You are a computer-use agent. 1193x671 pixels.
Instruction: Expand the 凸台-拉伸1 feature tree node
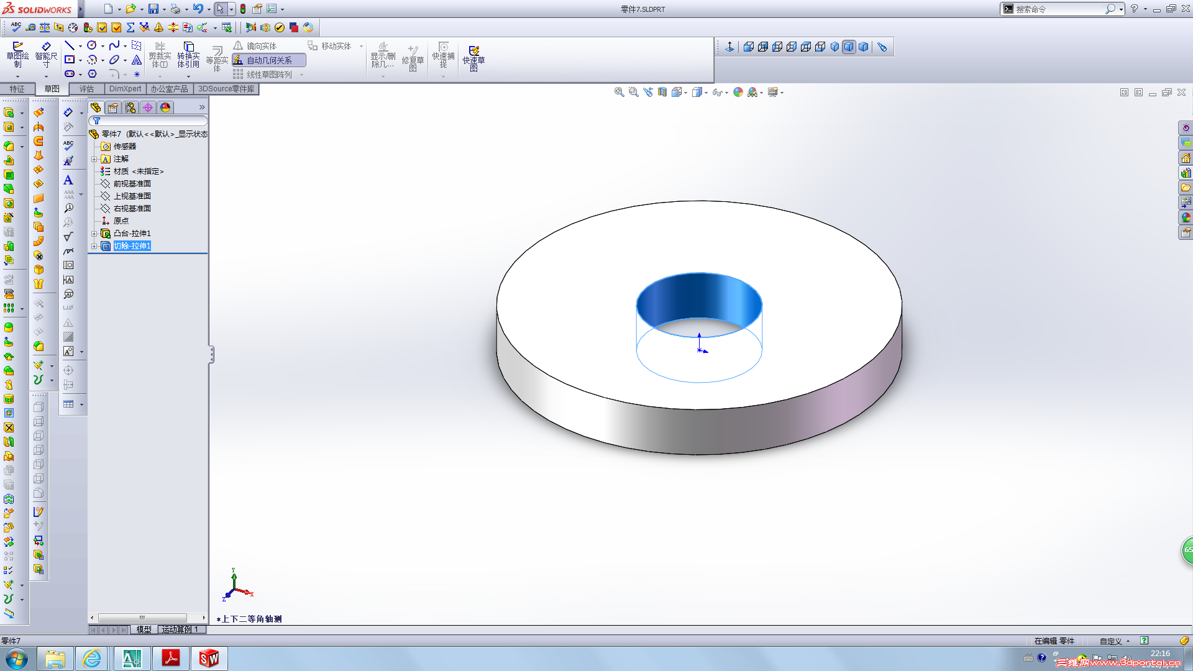pos(94,234)
